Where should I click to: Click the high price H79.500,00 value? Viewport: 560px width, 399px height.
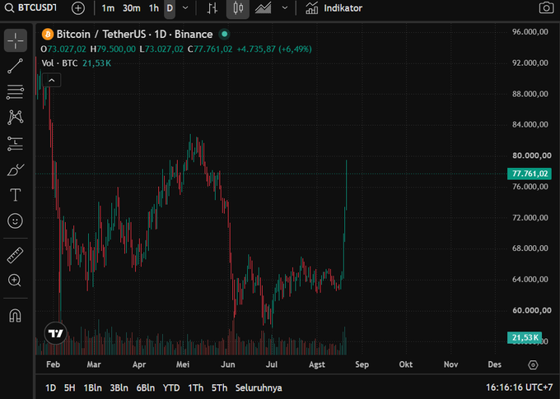click(113, 49)
